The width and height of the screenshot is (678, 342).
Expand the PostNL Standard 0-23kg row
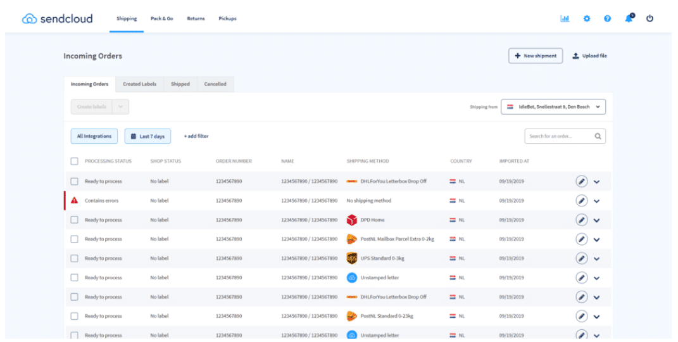(x=597, y=317)
